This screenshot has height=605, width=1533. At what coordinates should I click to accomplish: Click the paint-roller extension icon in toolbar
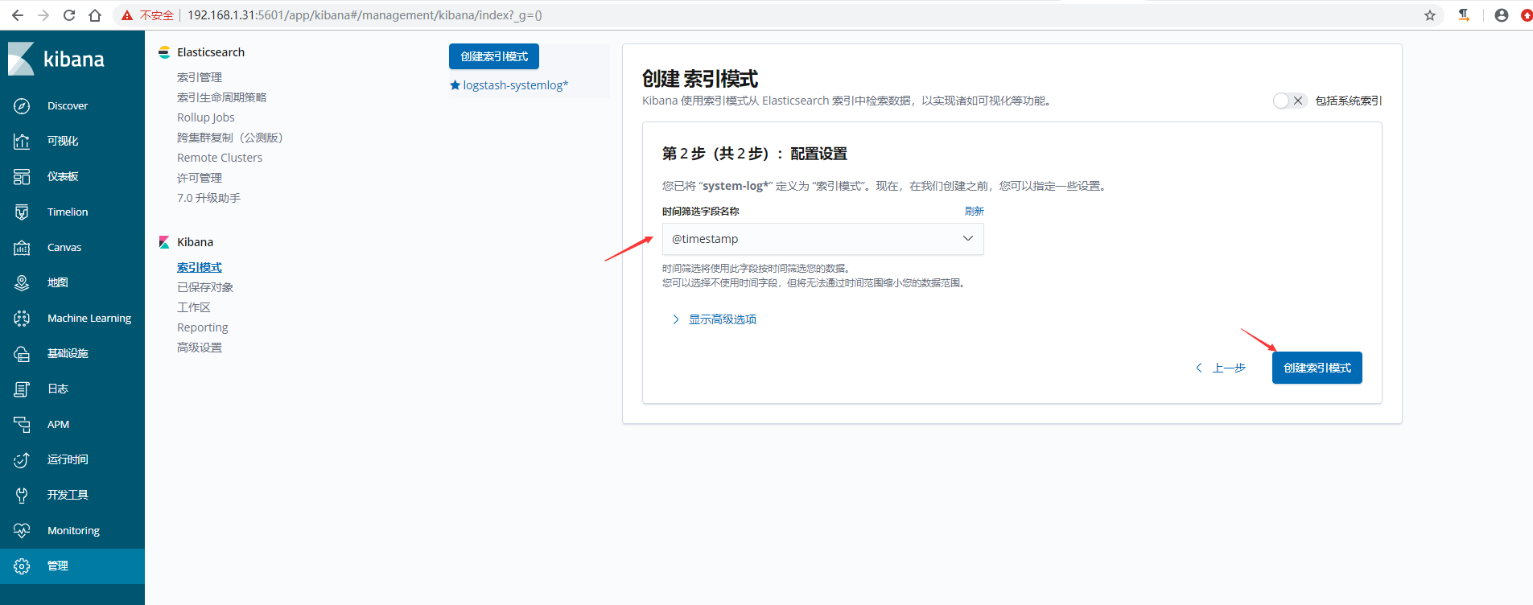click(x=1464, y=15)
